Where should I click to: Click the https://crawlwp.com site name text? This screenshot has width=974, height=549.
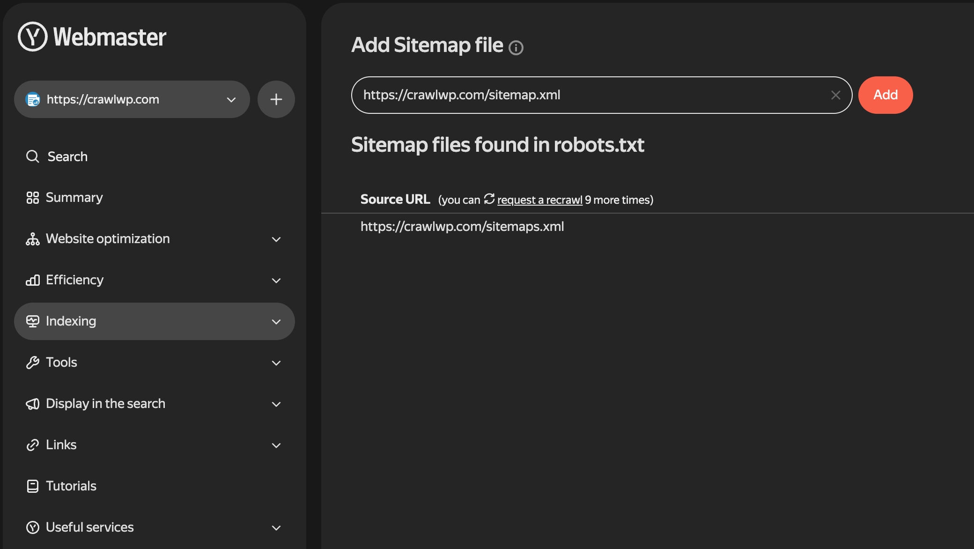[103, 99]
